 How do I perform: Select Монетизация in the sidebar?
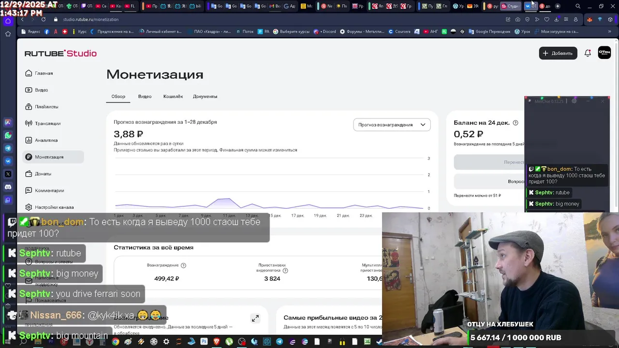53,157
